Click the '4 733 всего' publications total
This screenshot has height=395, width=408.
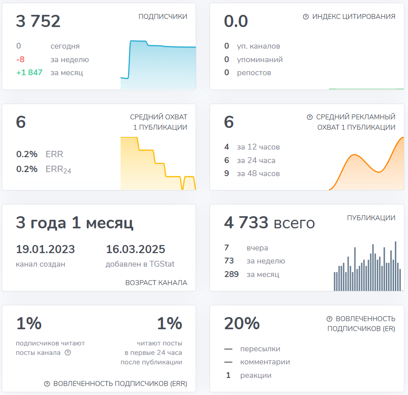[269, 222]
